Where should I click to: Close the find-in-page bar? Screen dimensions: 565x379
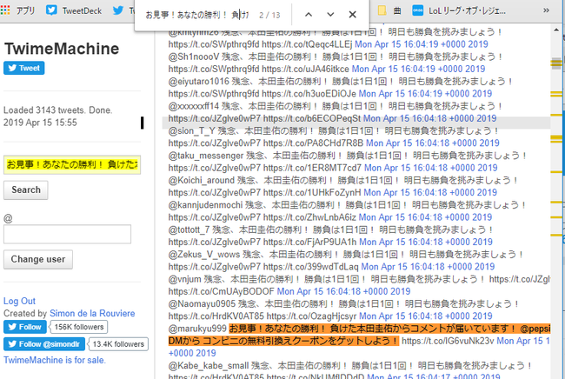352,15
